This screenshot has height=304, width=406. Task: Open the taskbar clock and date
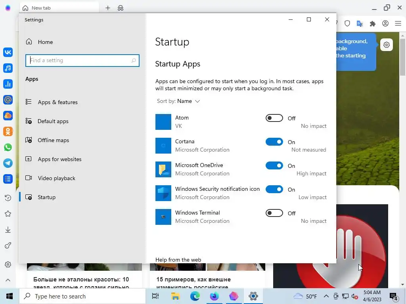point(372,296)
